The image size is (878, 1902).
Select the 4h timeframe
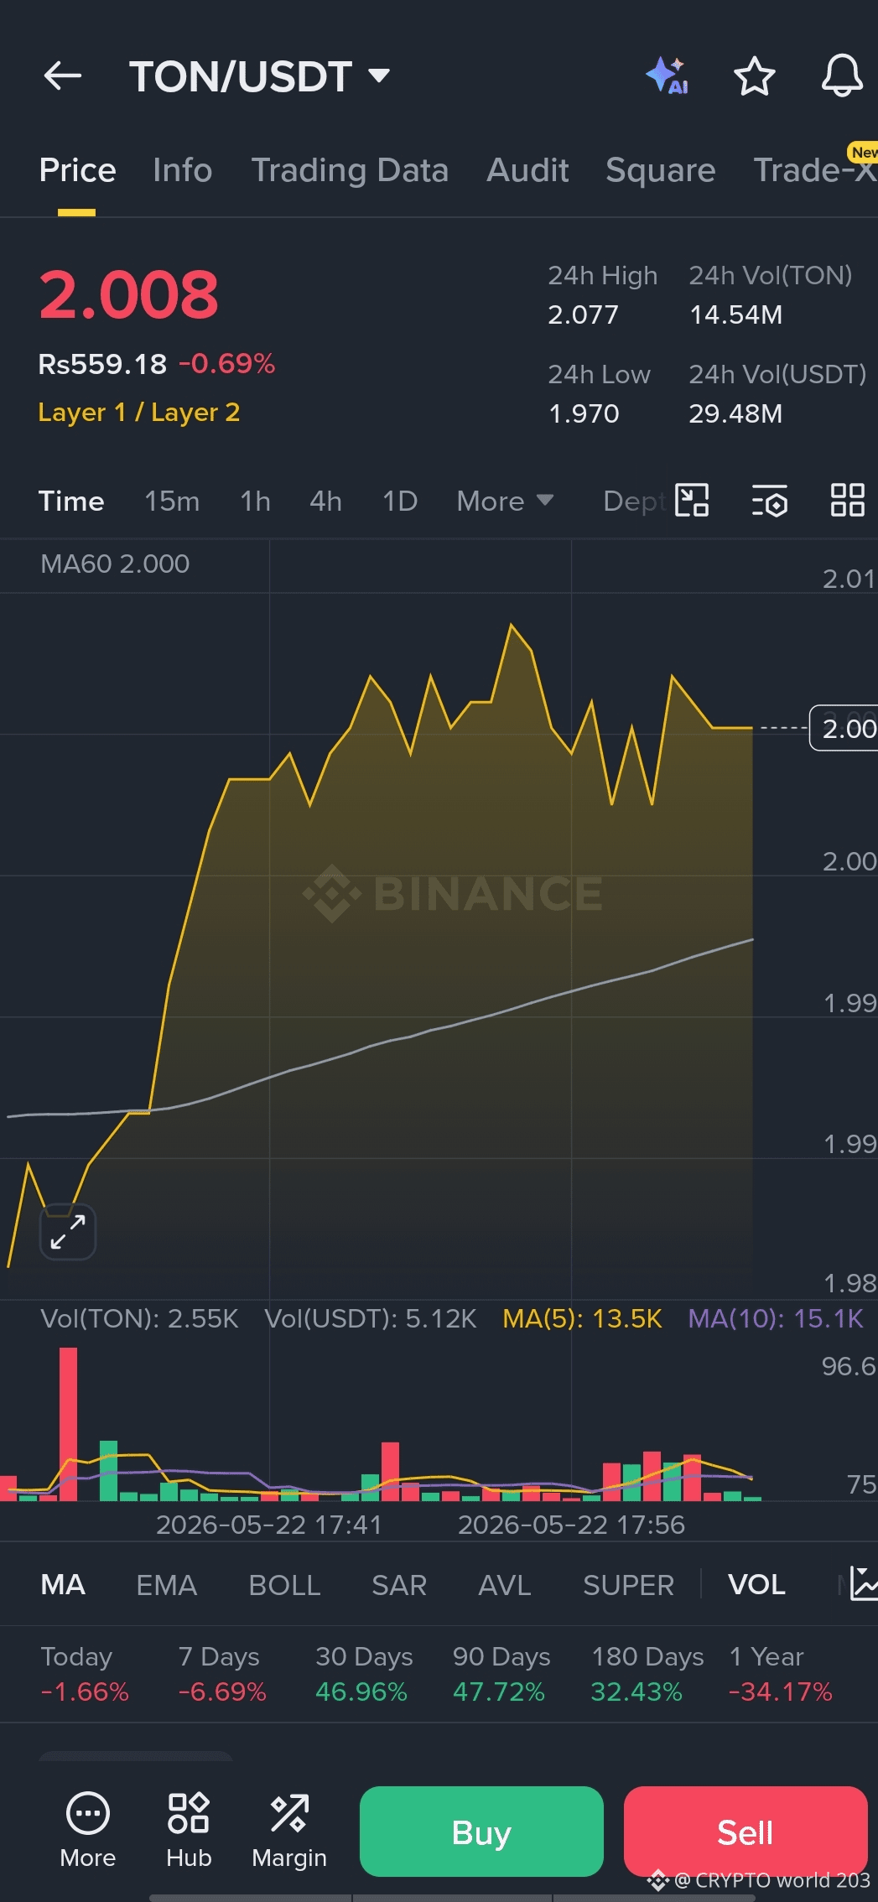click(325, 501)
